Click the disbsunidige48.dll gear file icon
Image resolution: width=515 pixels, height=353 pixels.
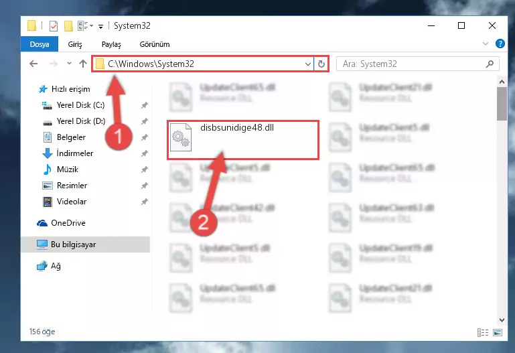pyautogui.click(x=181, y=137)
